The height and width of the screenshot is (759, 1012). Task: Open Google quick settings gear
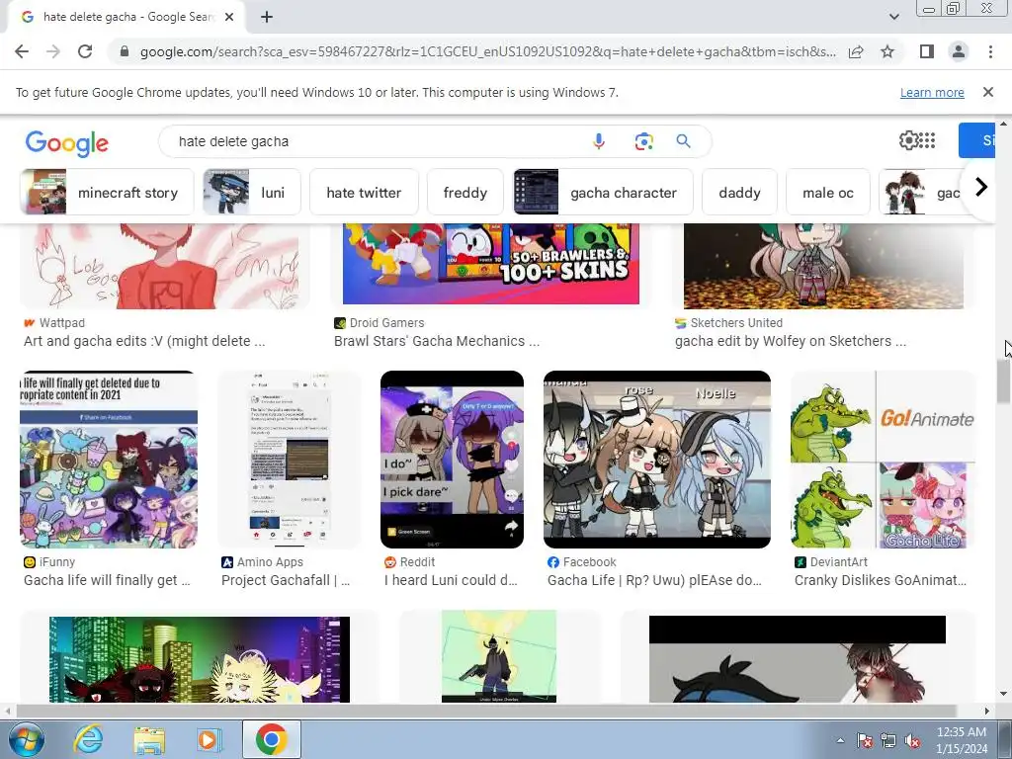(908, 140)
